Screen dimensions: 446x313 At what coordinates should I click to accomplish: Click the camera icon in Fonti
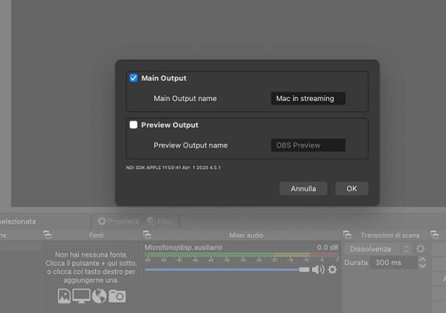point(117,296)
